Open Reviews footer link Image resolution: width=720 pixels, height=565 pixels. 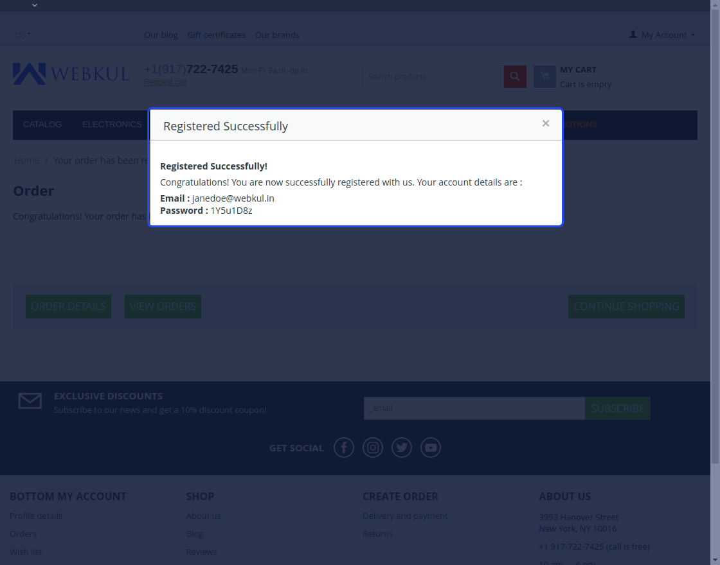[x=202, y=552]
